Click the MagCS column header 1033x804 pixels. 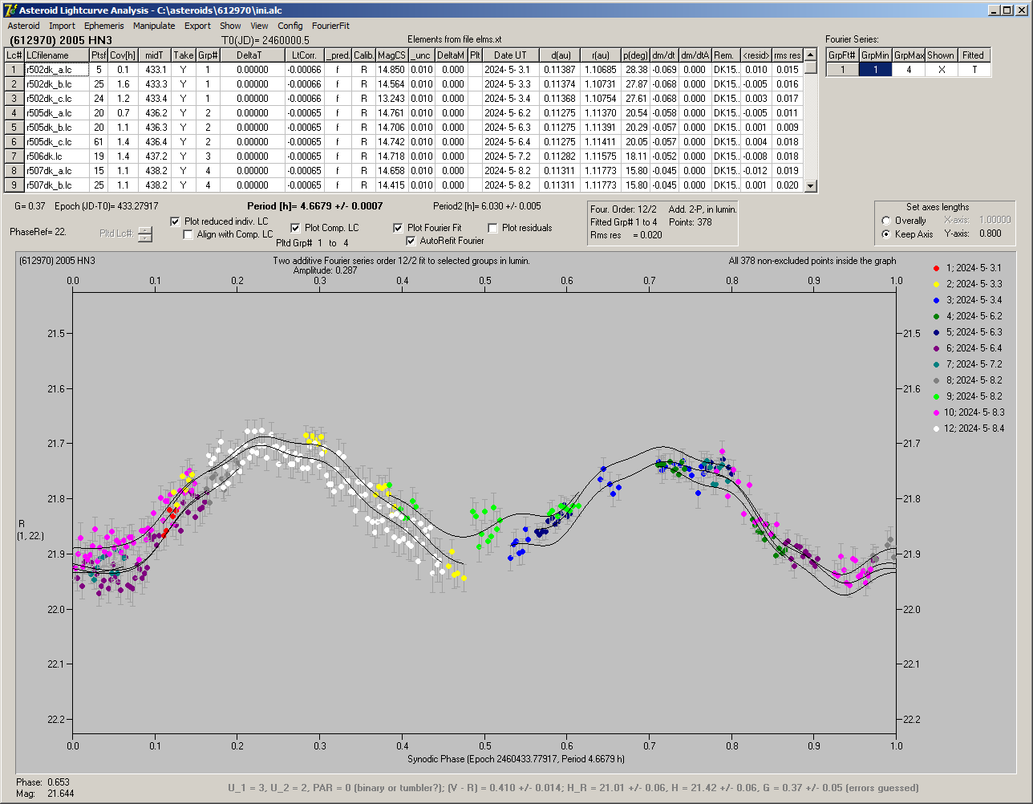click(x=391, y=55)
